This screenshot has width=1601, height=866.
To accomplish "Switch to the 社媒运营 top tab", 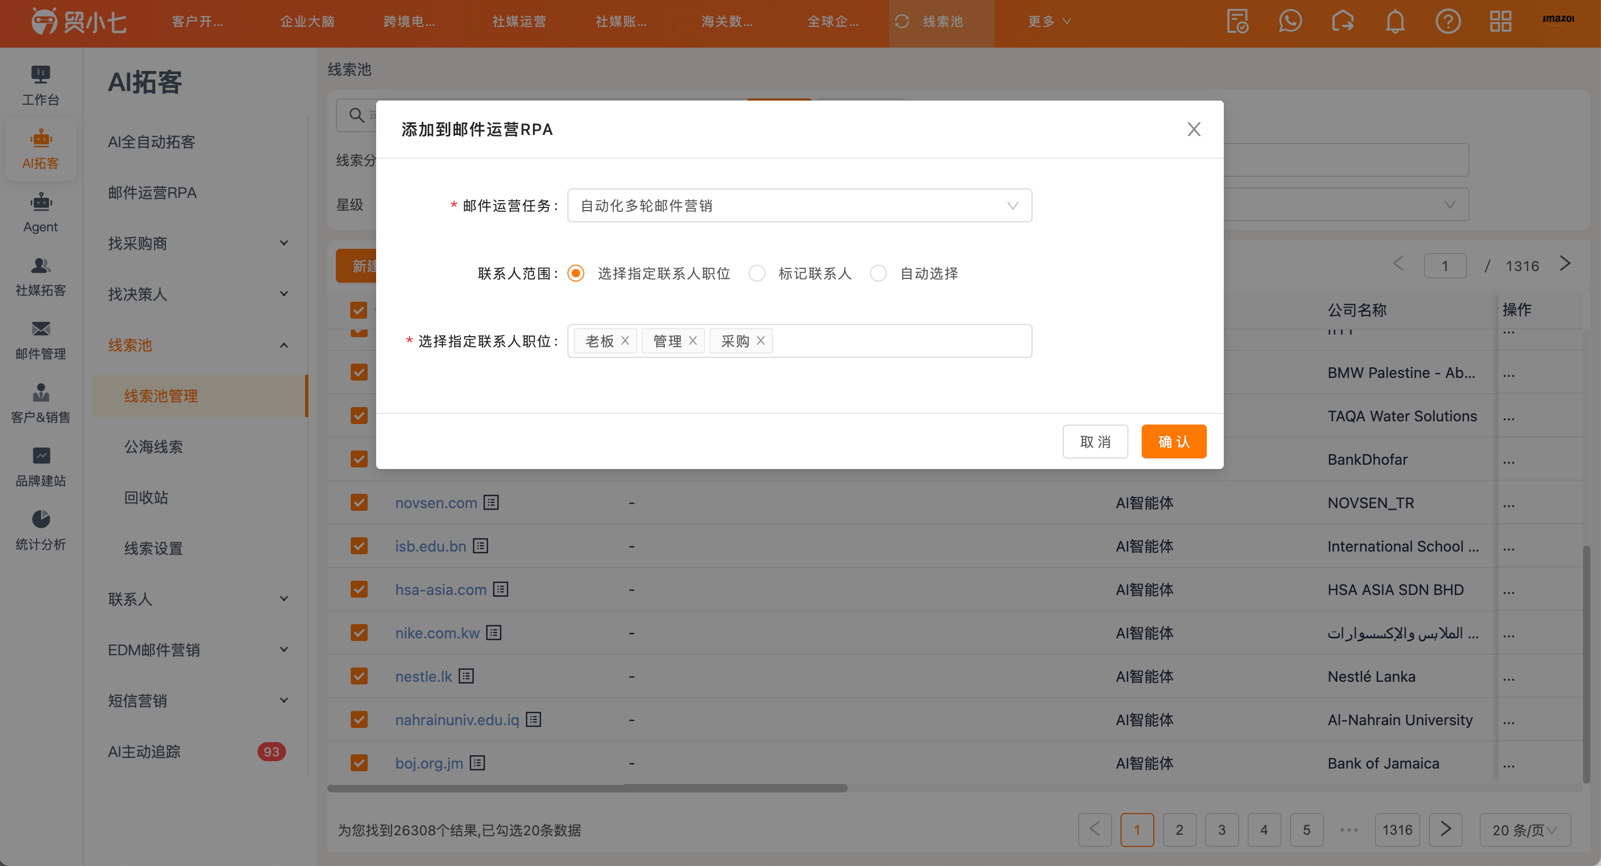I will pyautogui.click(x=519, y=21).
